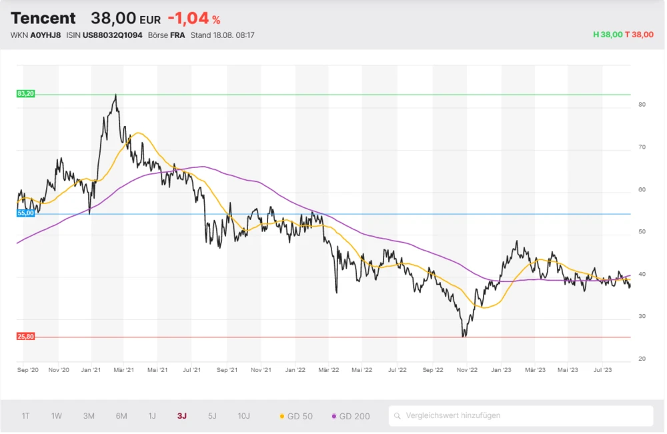
Task: Toggle the GD 200 moving average
Action: [x=350, y=416]
